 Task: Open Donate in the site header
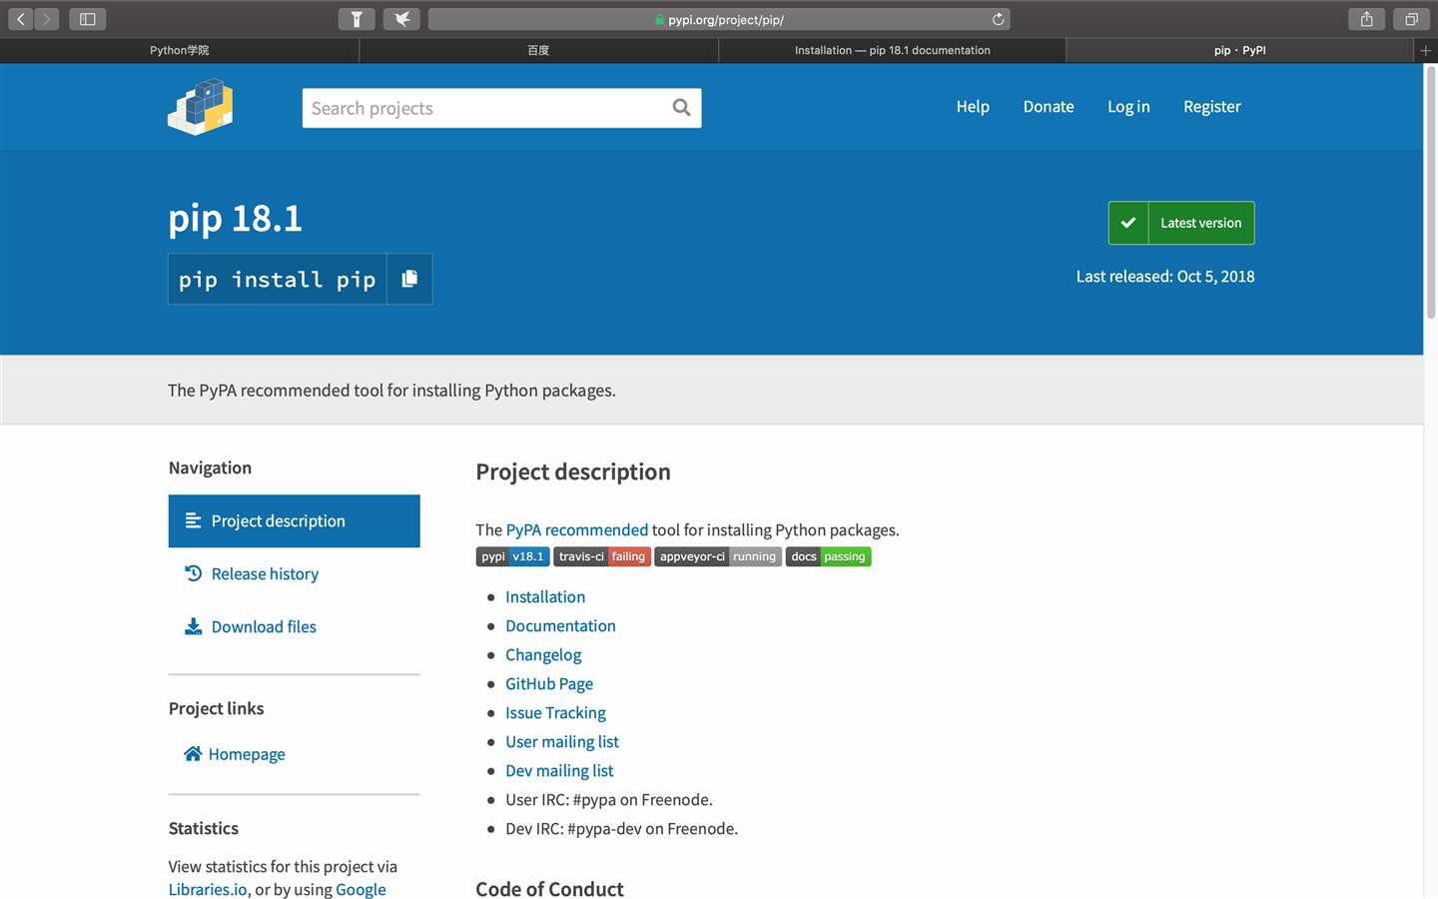tap(1049, 106)
